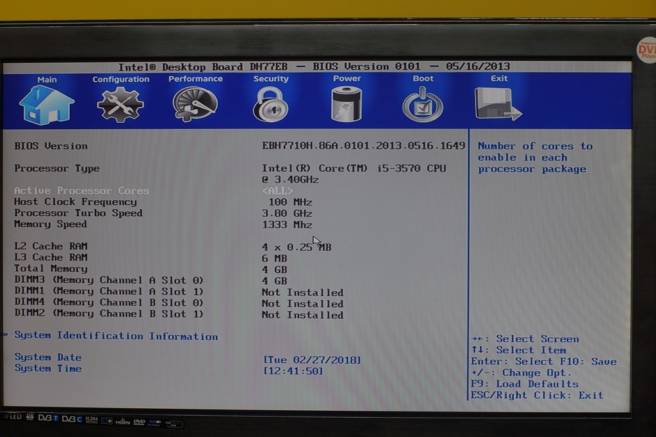Click the Select Item arrows hint

pos(519,350)
